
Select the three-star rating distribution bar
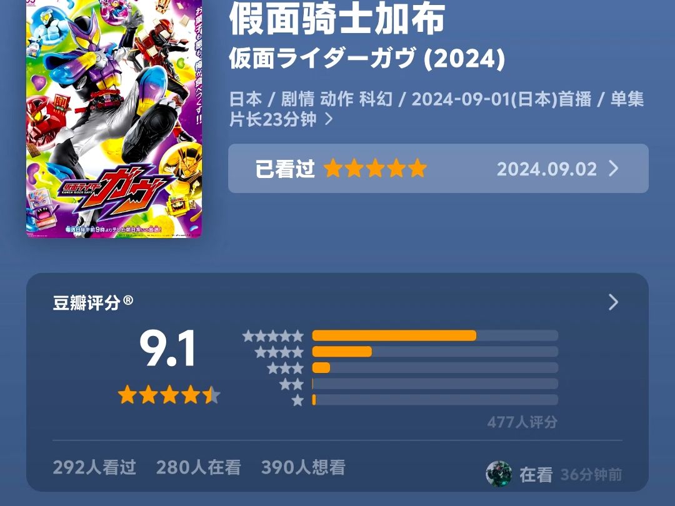point(435,368)
